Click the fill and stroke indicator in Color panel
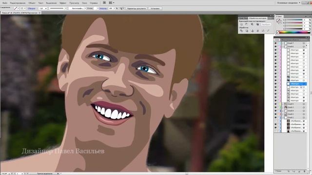This screenshot has height=175, width=312. pyautogui.click(x=279, y=21)
